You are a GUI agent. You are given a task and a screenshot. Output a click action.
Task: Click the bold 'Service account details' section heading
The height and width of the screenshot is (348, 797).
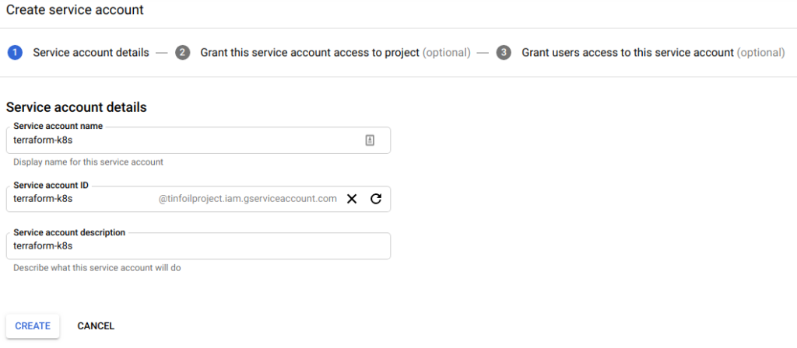coord(76,107)
